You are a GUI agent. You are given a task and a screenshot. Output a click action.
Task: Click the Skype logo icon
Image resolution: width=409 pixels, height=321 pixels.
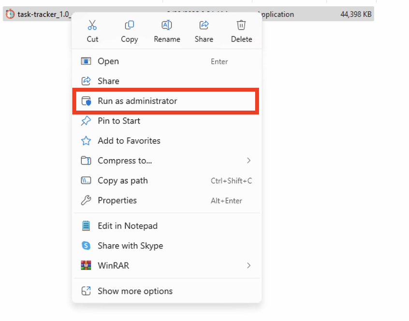(86, 246)
